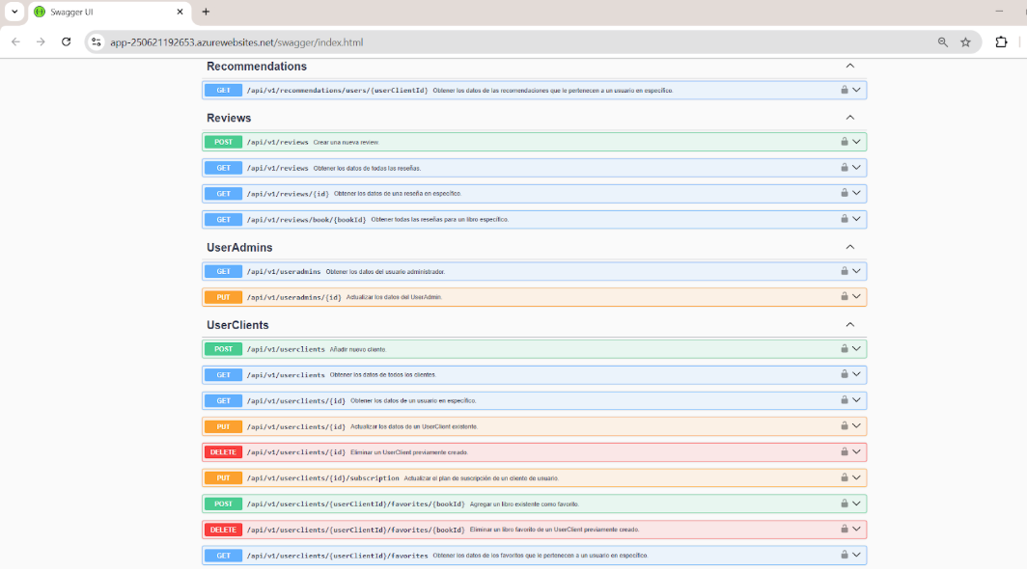Go forward using browser forward arrow
This screenshot has width=1027, height=572.
point(41,41)
